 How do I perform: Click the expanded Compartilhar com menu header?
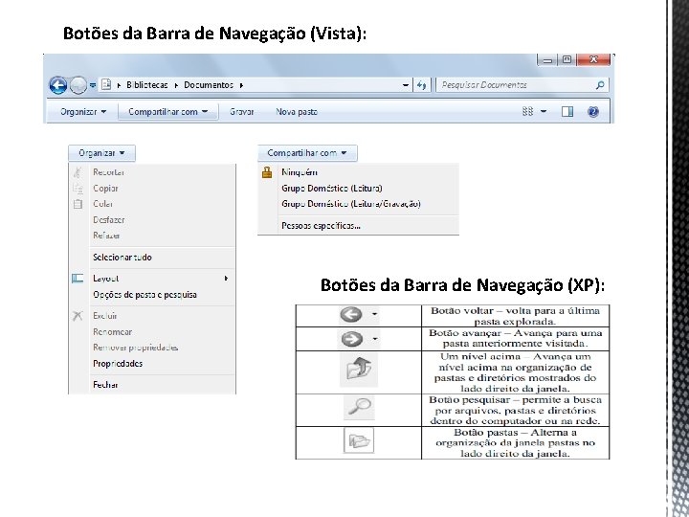click(307, 153)
